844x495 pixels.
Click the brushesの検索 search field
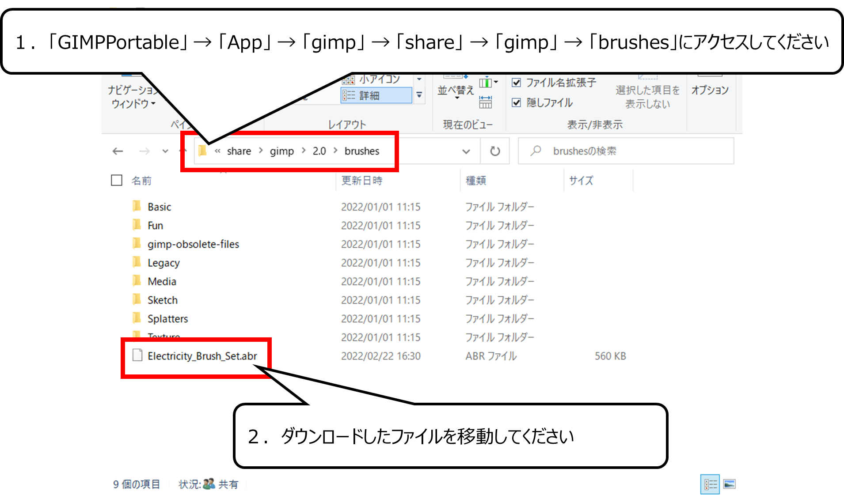click(x=626, y=151)
